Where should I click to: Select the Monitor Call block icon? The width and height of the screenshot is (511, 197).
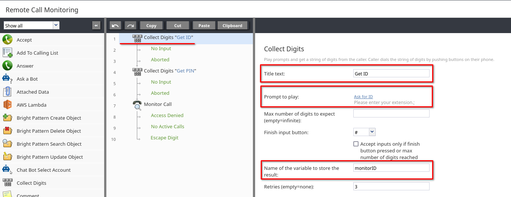pos(137,105)
